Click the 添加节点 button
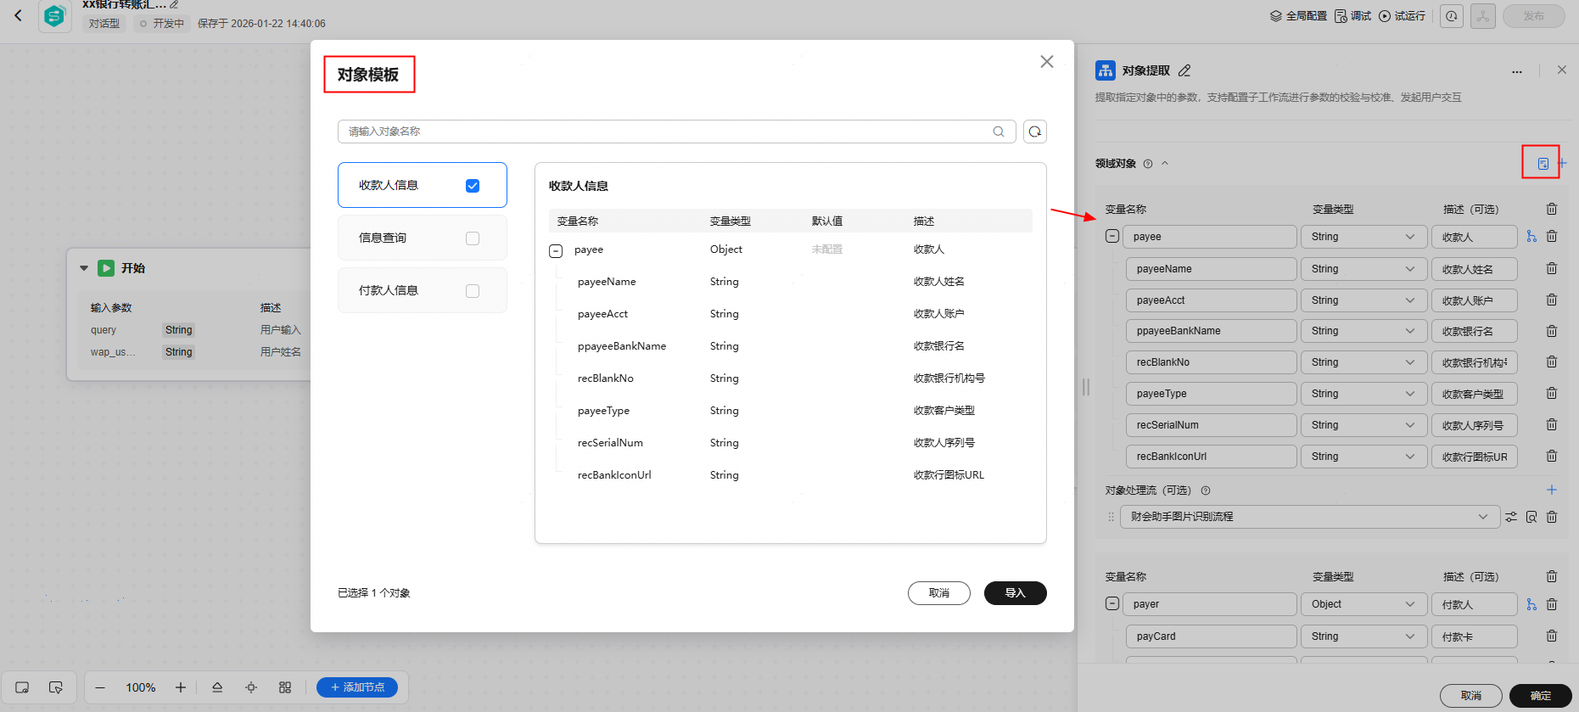This screenshot has width=1579, height=712. [x=357, y=687]
